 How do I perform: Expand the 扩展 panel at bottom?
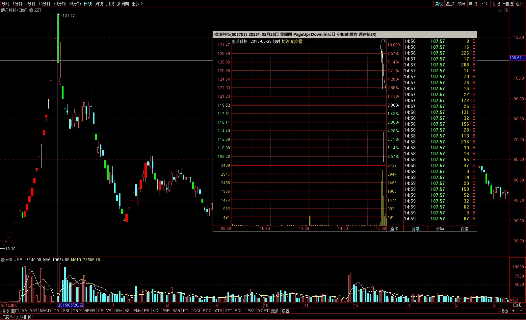coord(7,317)
